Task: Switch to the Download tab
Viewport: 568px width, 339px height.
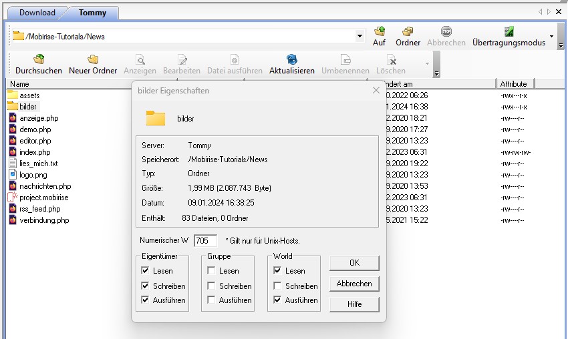Action: coord(37,12)
